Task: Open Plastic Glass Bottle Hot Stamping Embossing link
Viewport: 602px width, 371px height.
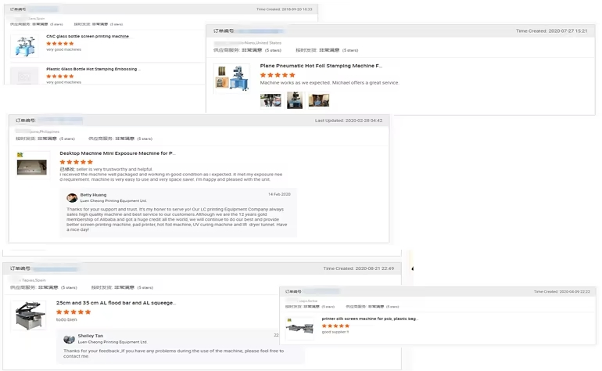Action: [91, 69]
